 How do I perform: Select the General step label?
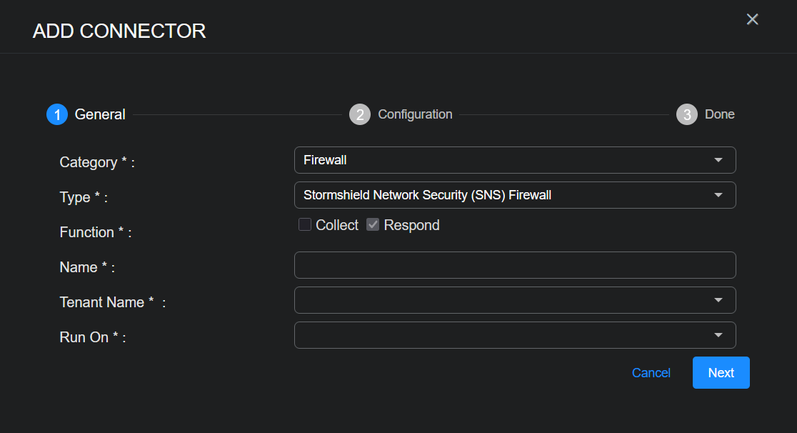(100, 114)
